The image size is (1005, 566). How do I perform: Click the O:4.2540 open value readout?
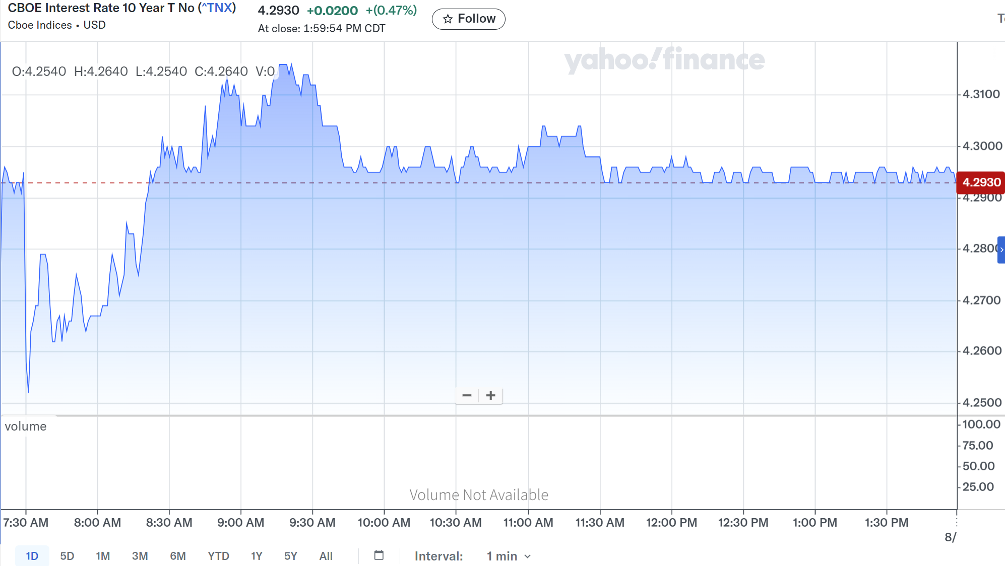[x=39, y=72]
